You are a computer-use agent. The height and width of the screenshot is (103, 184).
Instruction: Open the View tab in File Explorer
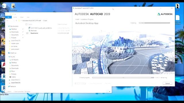28,17
